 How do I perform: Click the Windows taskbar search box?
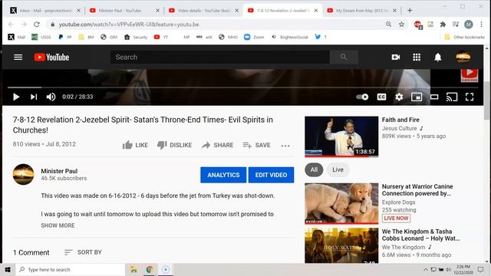pyautogui.click(x=71, y=269)
